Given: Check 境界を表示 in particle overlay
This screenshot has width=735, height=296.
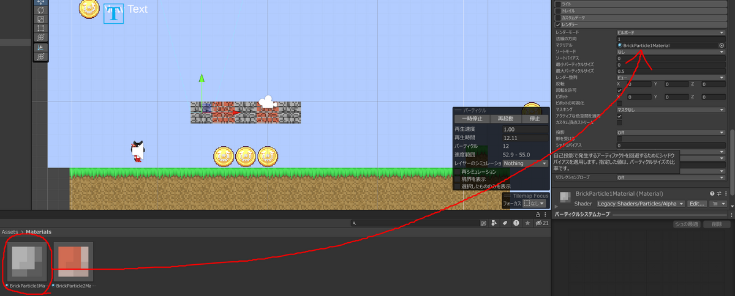Looking at the screenshot, I should pos(457,179).
